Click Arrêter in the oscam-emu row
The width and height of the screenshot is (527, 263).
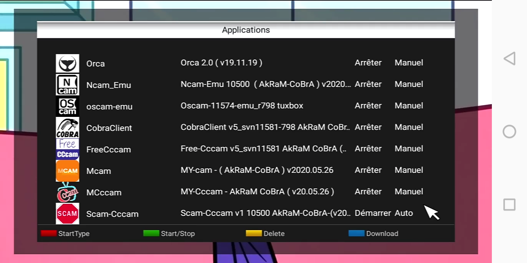point(368,106)
